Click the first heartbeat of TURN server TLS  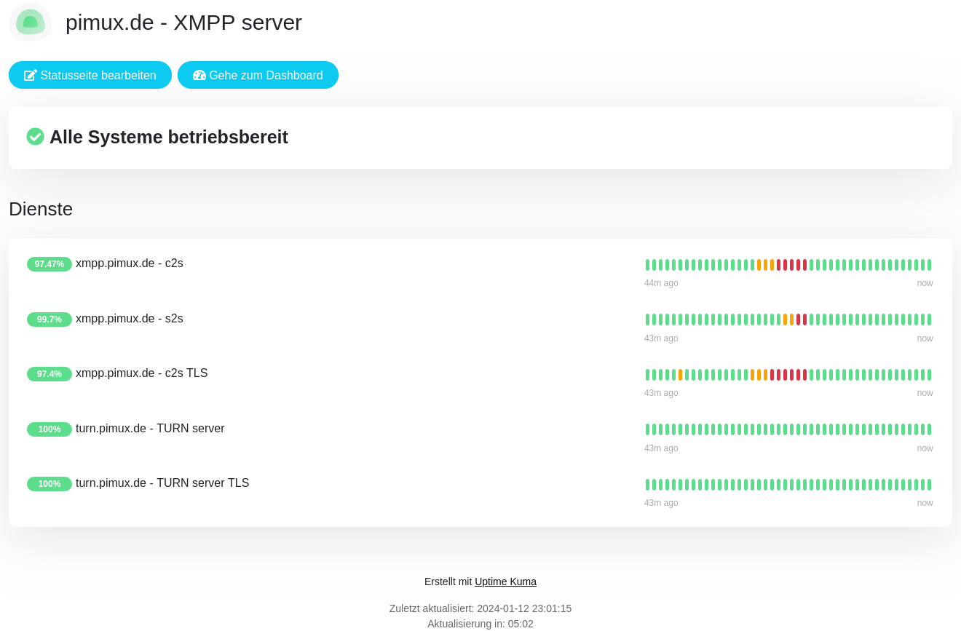pyautogui.click(x=647, y=485)
